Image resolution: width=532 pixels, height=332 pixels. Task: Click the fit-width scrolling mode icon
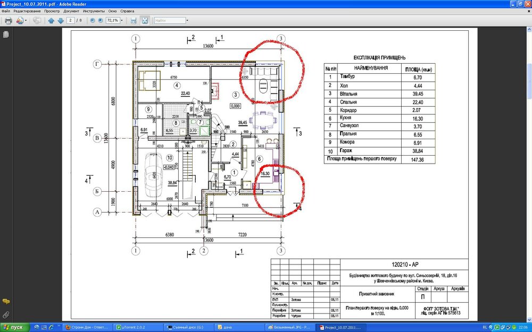[134, 21]
